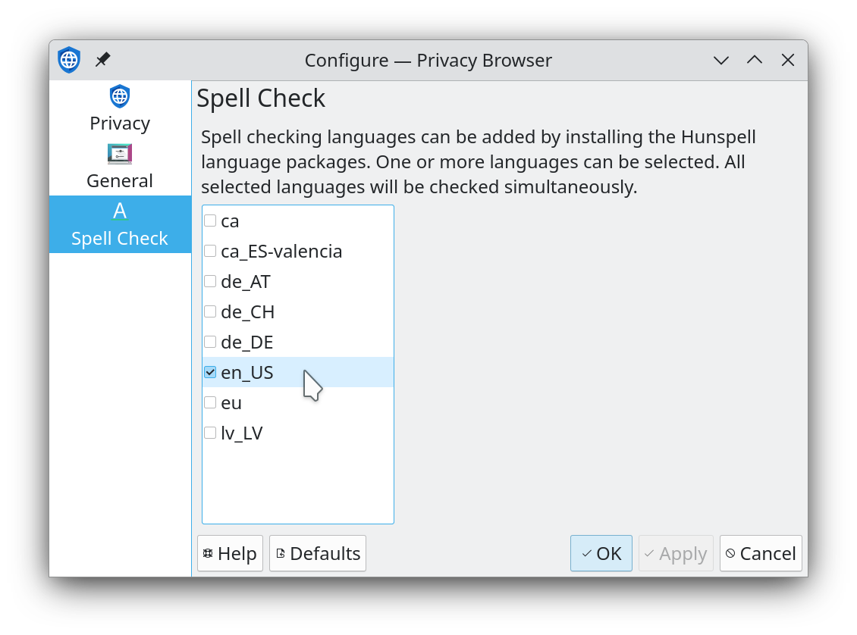Uncheck the en_US language checkbox
This screenshot has width=857, height=635.
(x=210, y=372)
